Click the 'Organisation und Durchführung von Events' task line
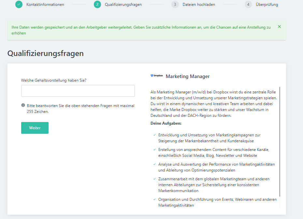Image resolution: width=303 pixels, height=219 pixels. pyautogui.click(x=217, y=202)
